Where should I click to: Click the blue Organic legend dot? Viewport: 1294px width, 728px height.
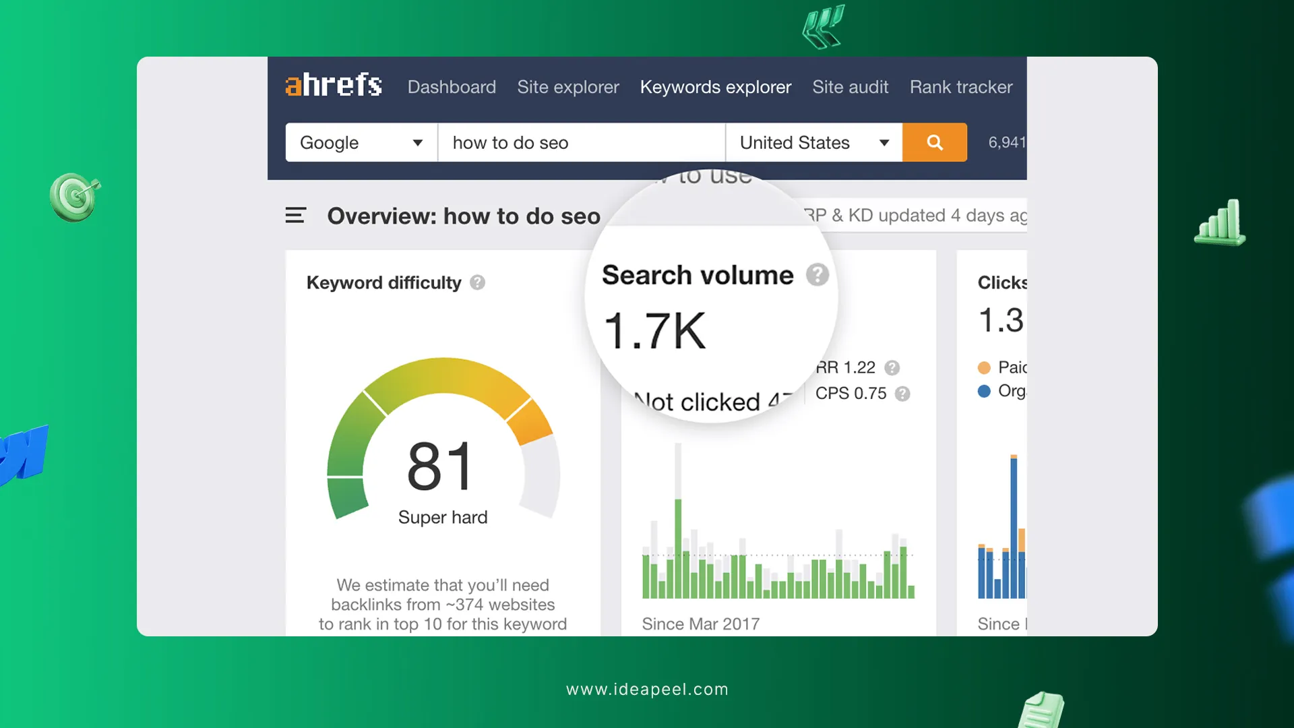click(984, 391)
